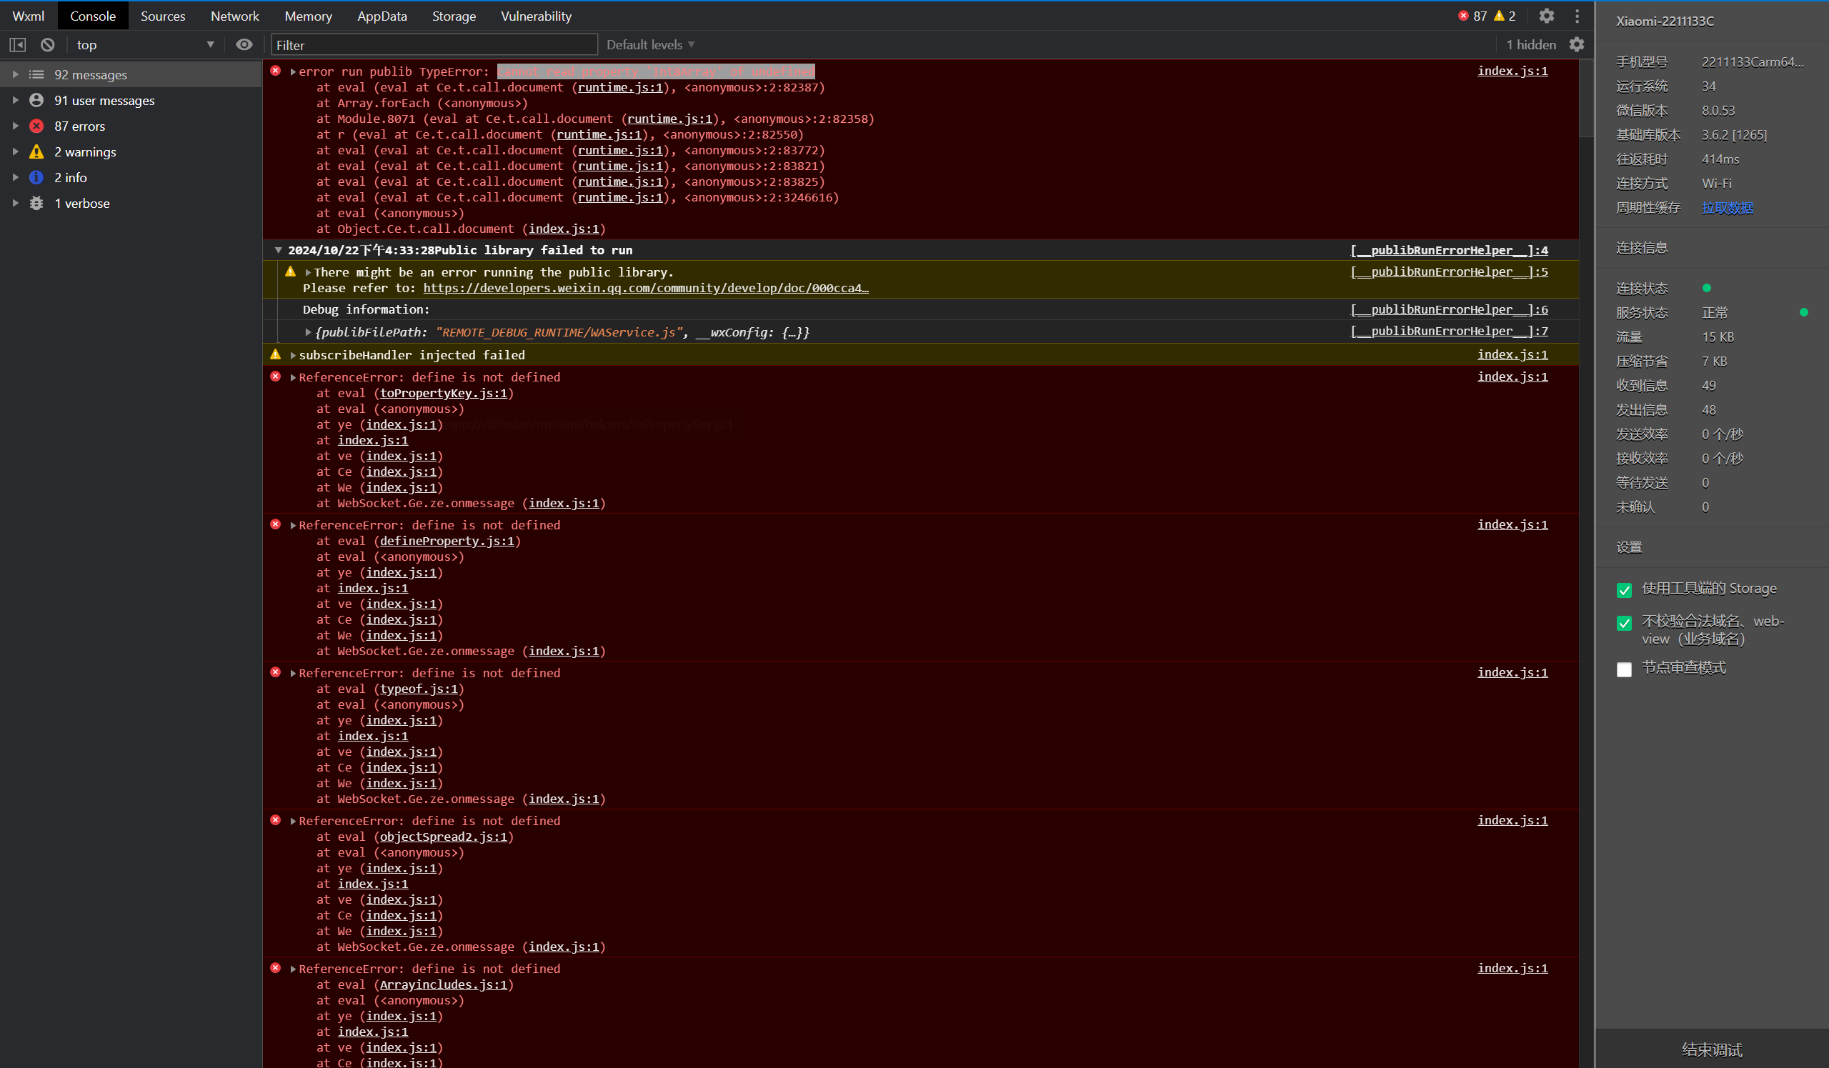Open the console settings gear beside hidden count
The height and width of the screenshot is (1068, 1829).
point(1576,45)
